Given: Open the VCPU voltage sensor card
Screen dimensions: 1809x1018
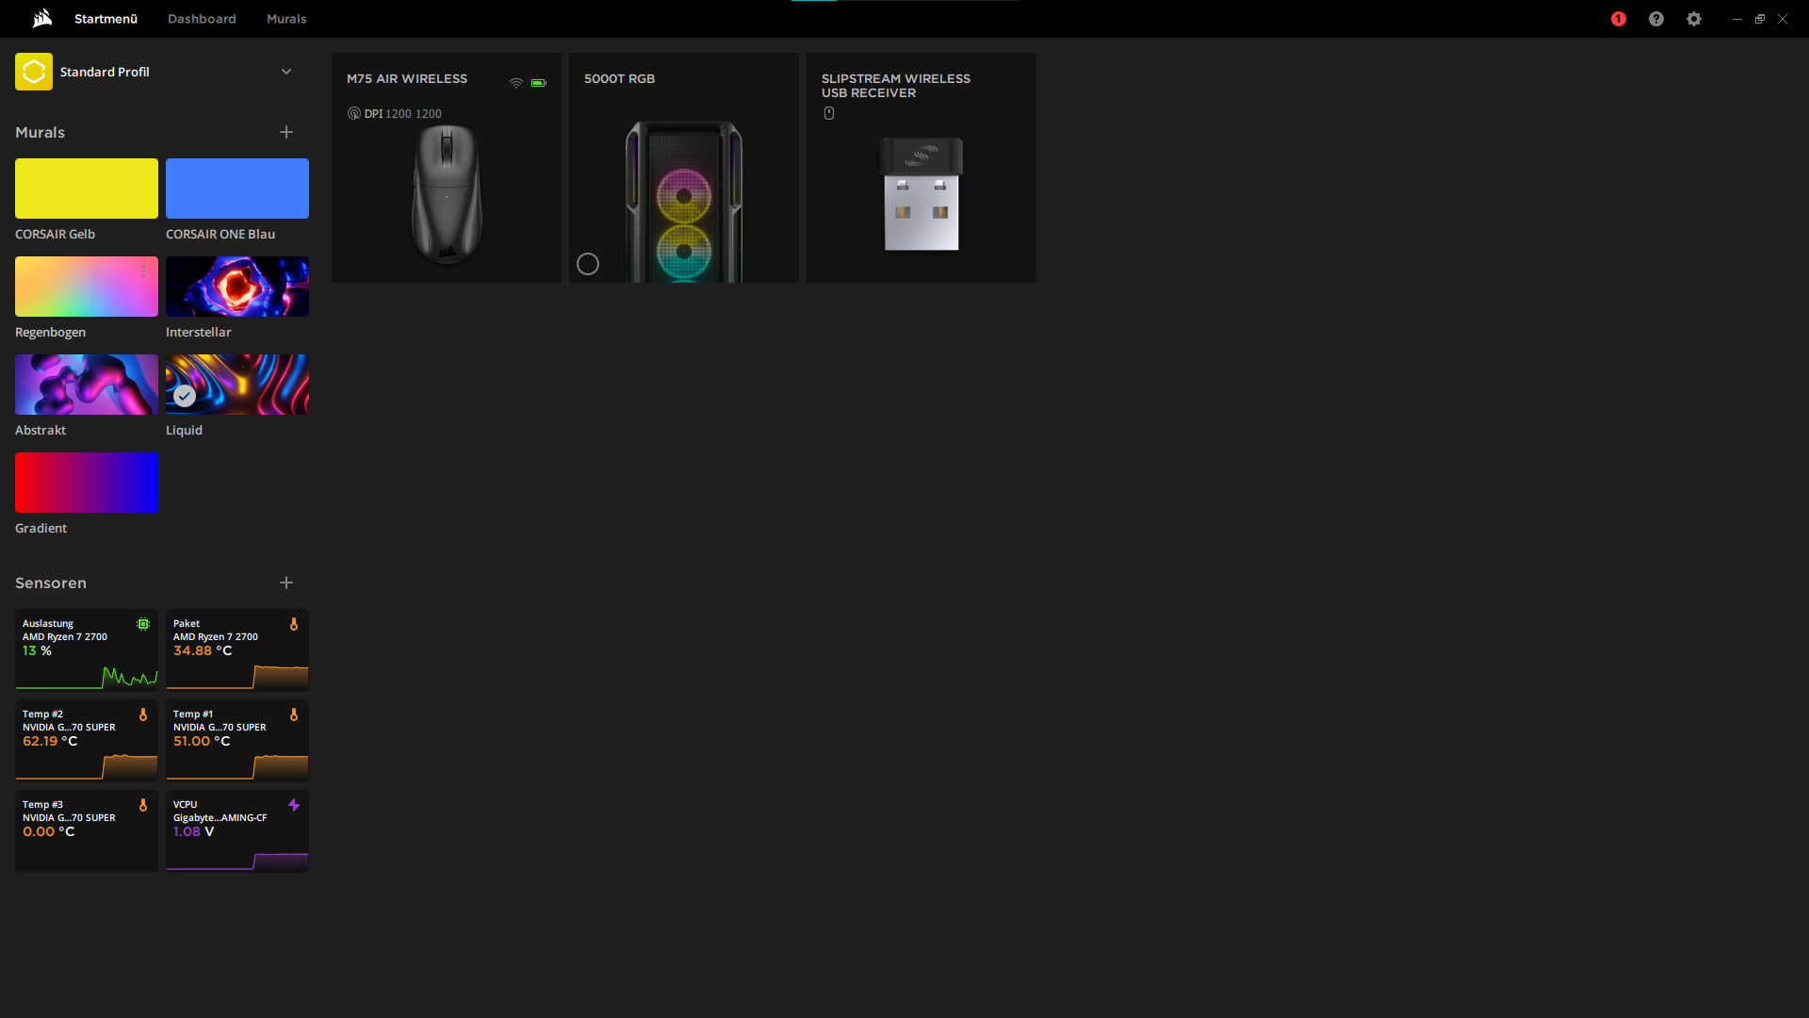Looking at the screenshot, I should pos(237,830).
